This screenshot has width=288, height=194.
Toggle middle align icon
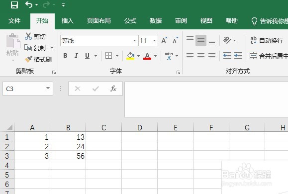pyautogui.click(x=201, y=40)
